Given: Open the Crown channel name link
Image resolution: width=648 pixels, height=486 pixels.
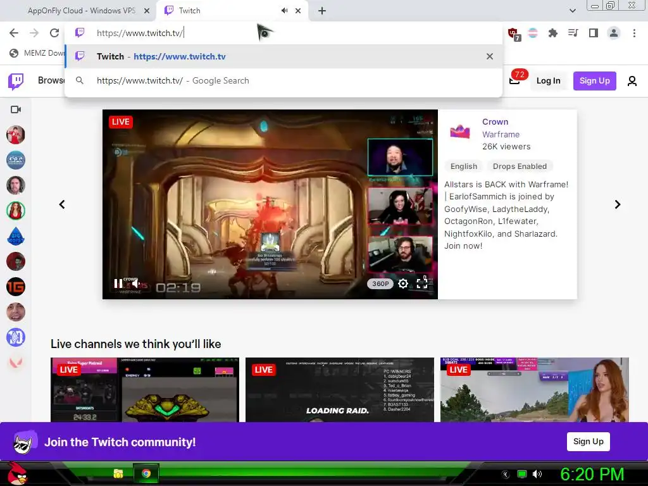Looking at the screenshot, I should [495, 122].
